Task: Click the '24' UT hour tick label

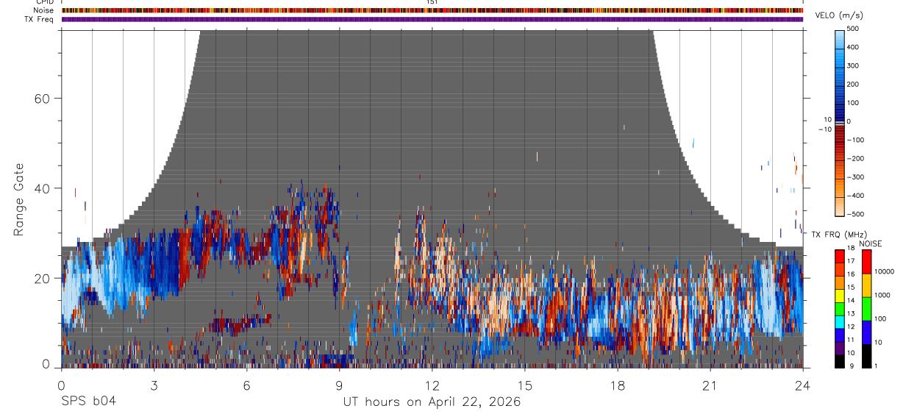Action: click(803, 385)
